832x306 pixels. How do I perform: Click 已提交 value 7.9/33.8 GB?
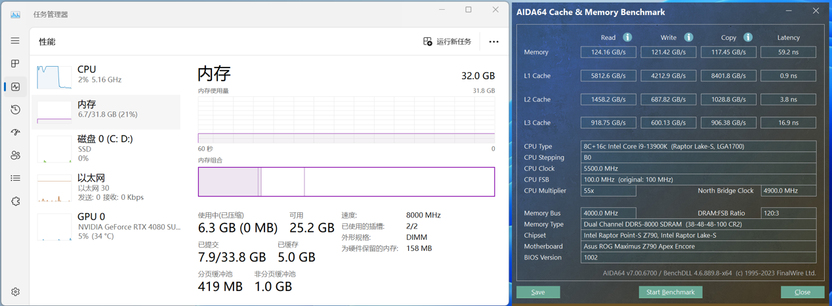[x=232, y=258]
